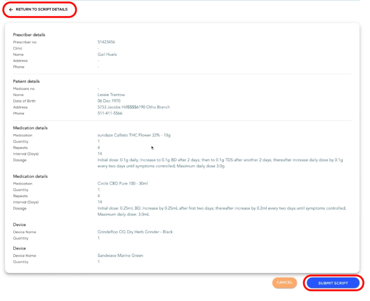Click quantity value 1 for Sandwave Marine Green

99,262
